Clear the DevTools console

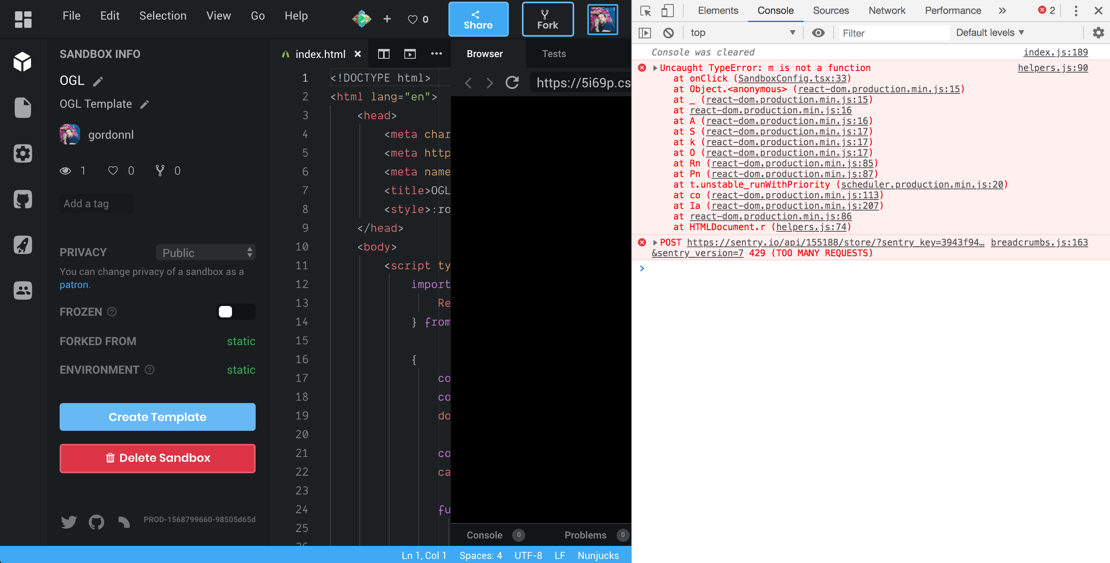coord(668,33)
